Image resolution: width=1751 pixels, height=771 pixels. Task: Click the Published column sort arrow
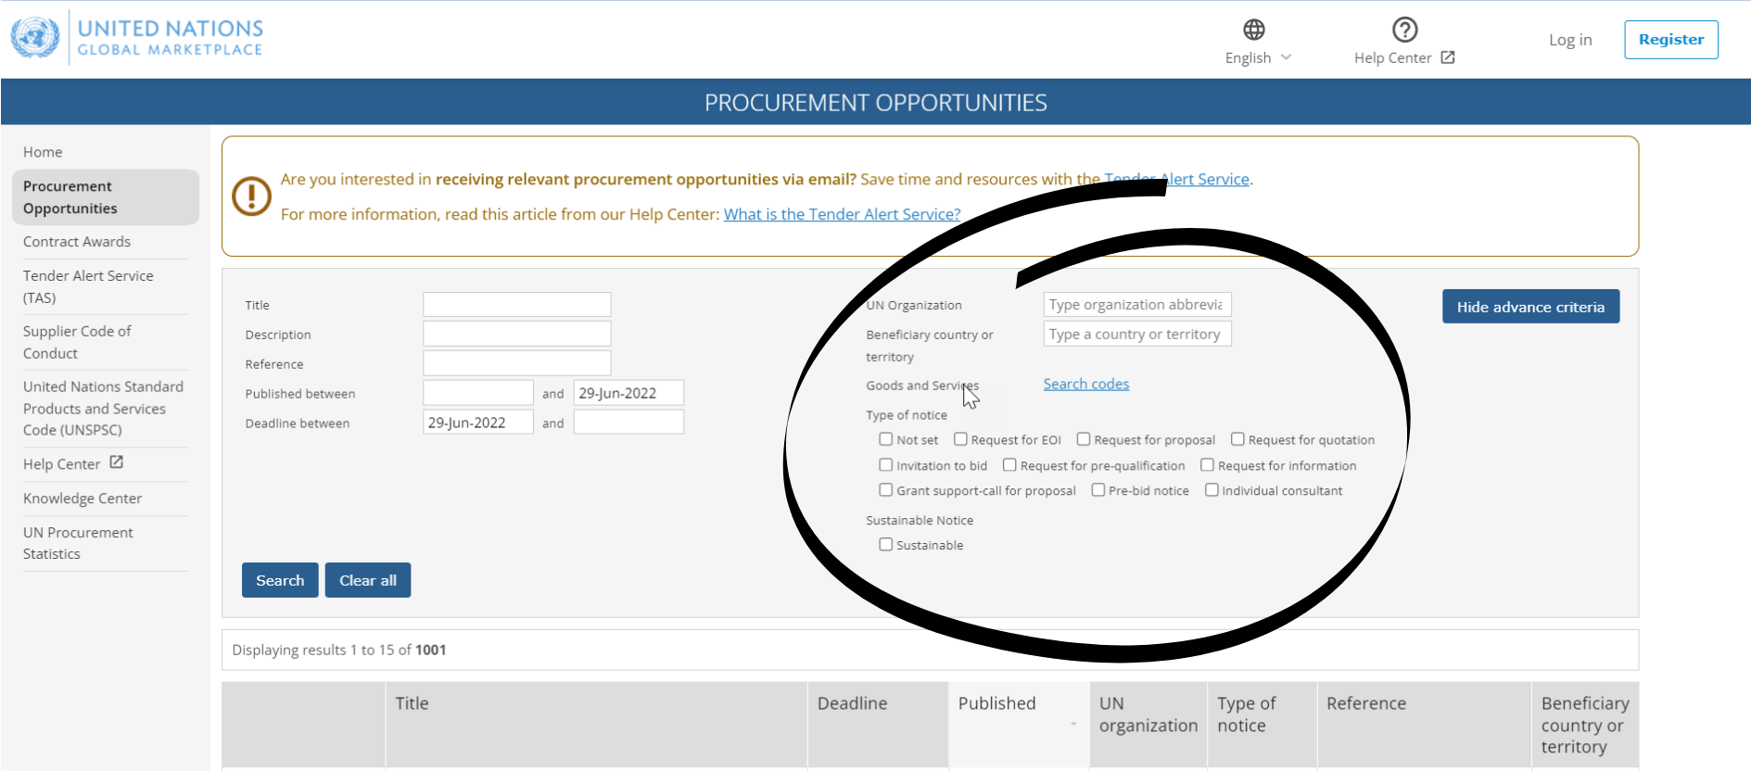click(x=1073, y=724)
